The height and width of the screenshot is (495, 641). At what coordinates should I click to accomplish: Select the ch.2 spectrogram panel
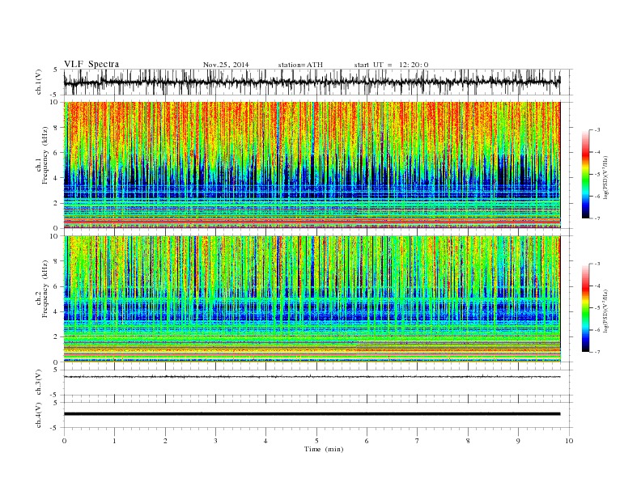click(x=318, y=299)
